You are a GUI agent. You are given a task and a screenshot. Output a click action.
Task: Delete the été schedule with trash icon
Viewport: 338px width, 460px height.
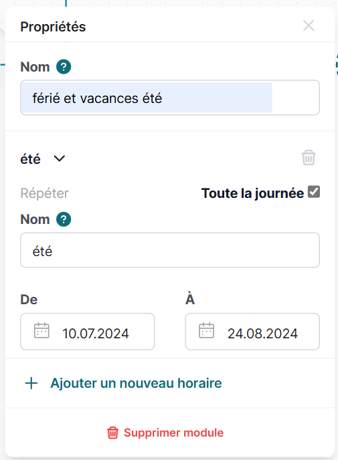[309, 158]
